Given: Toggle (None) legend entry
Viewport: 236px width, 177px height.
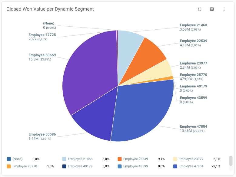Looking at the screenshot, I should 18,159.
